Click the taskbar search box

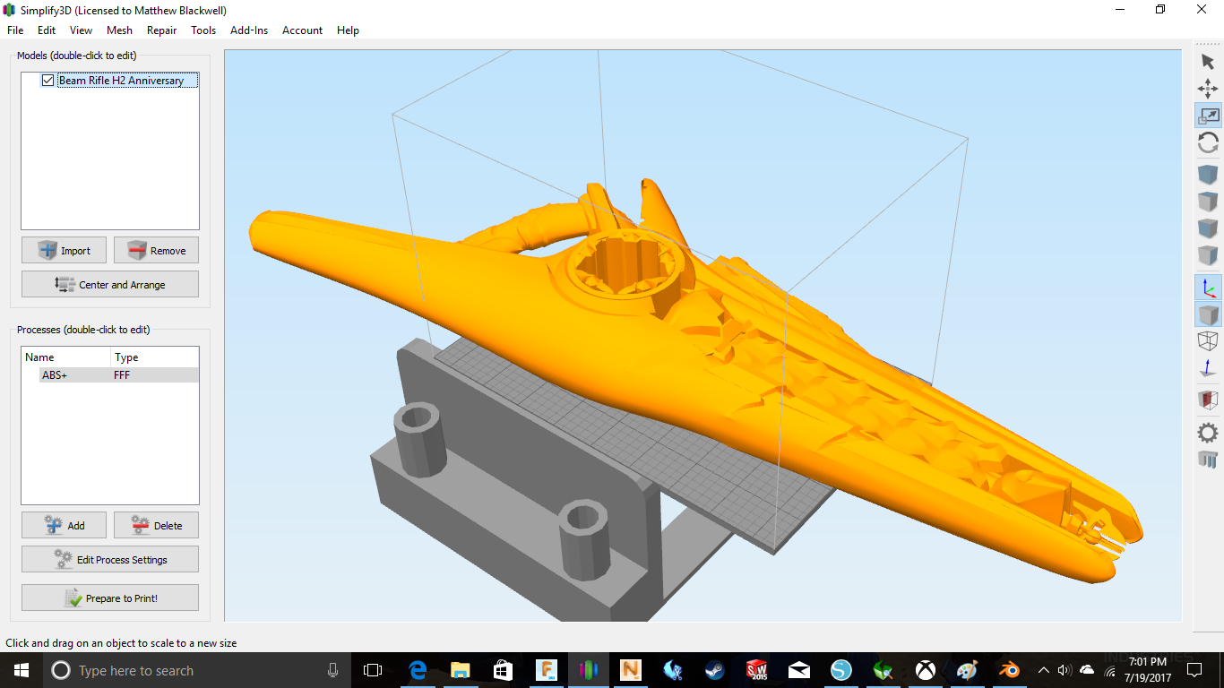pos(197,670)
